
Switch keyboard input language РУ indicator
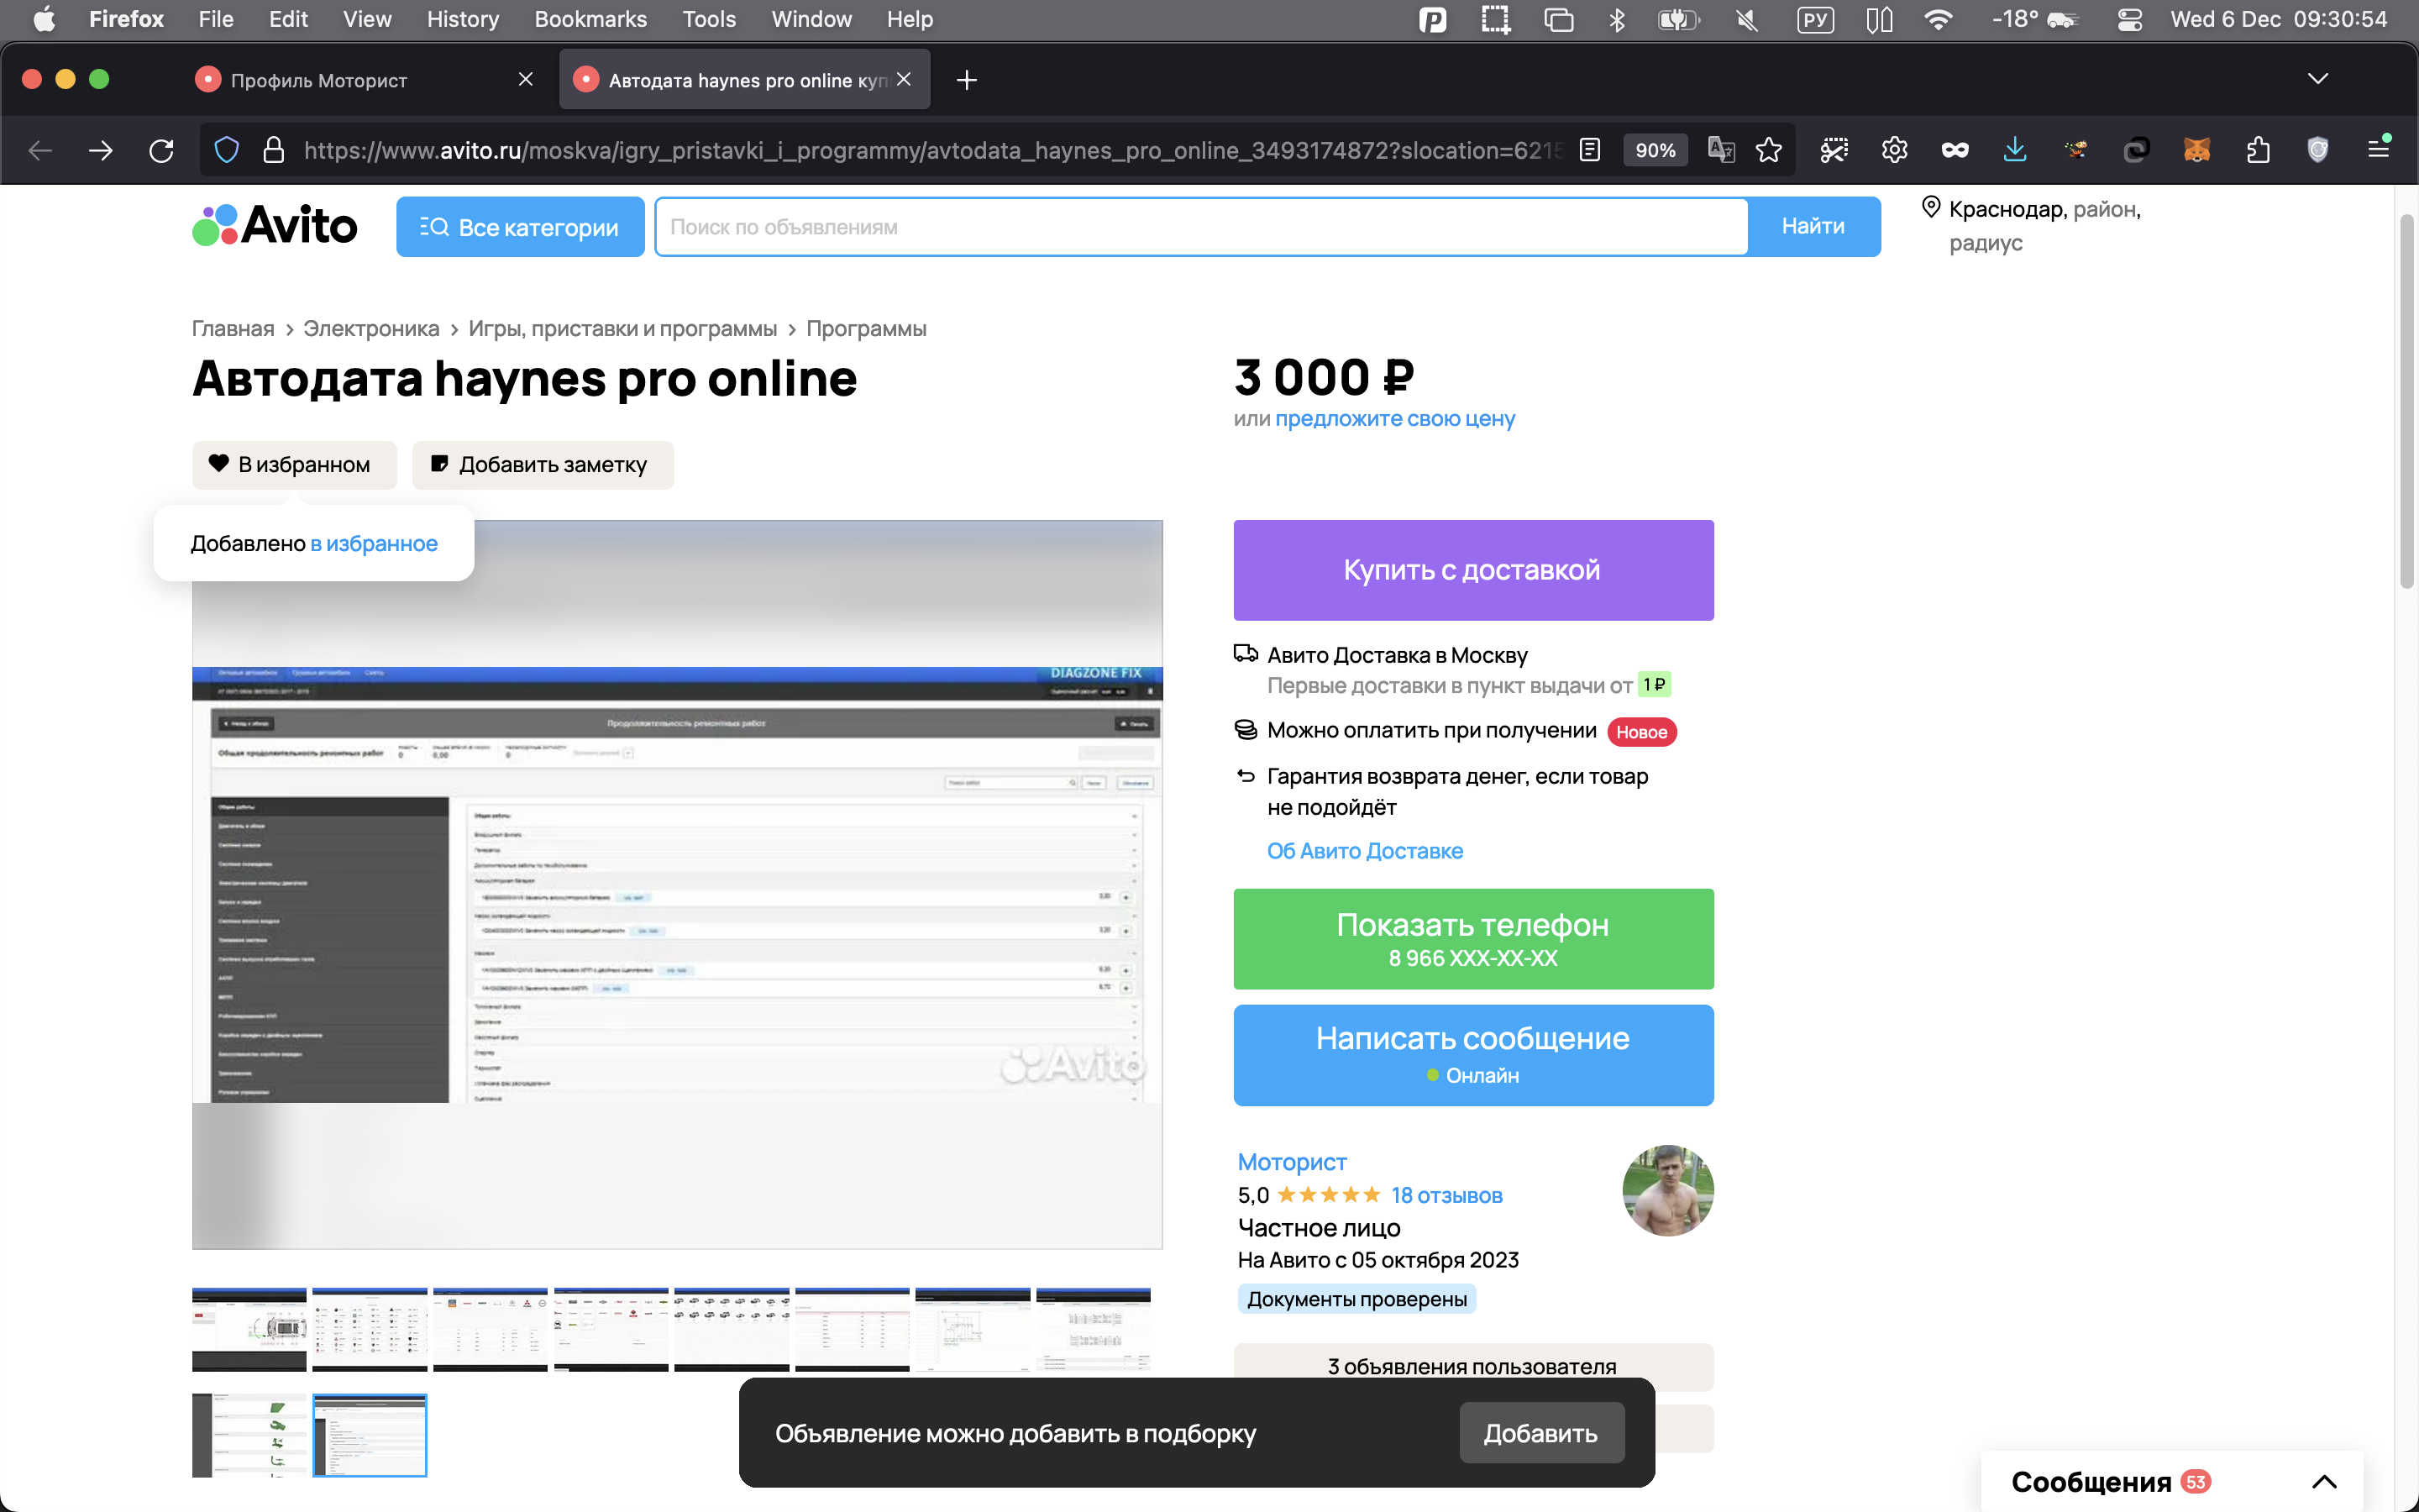click(1814, 19)
